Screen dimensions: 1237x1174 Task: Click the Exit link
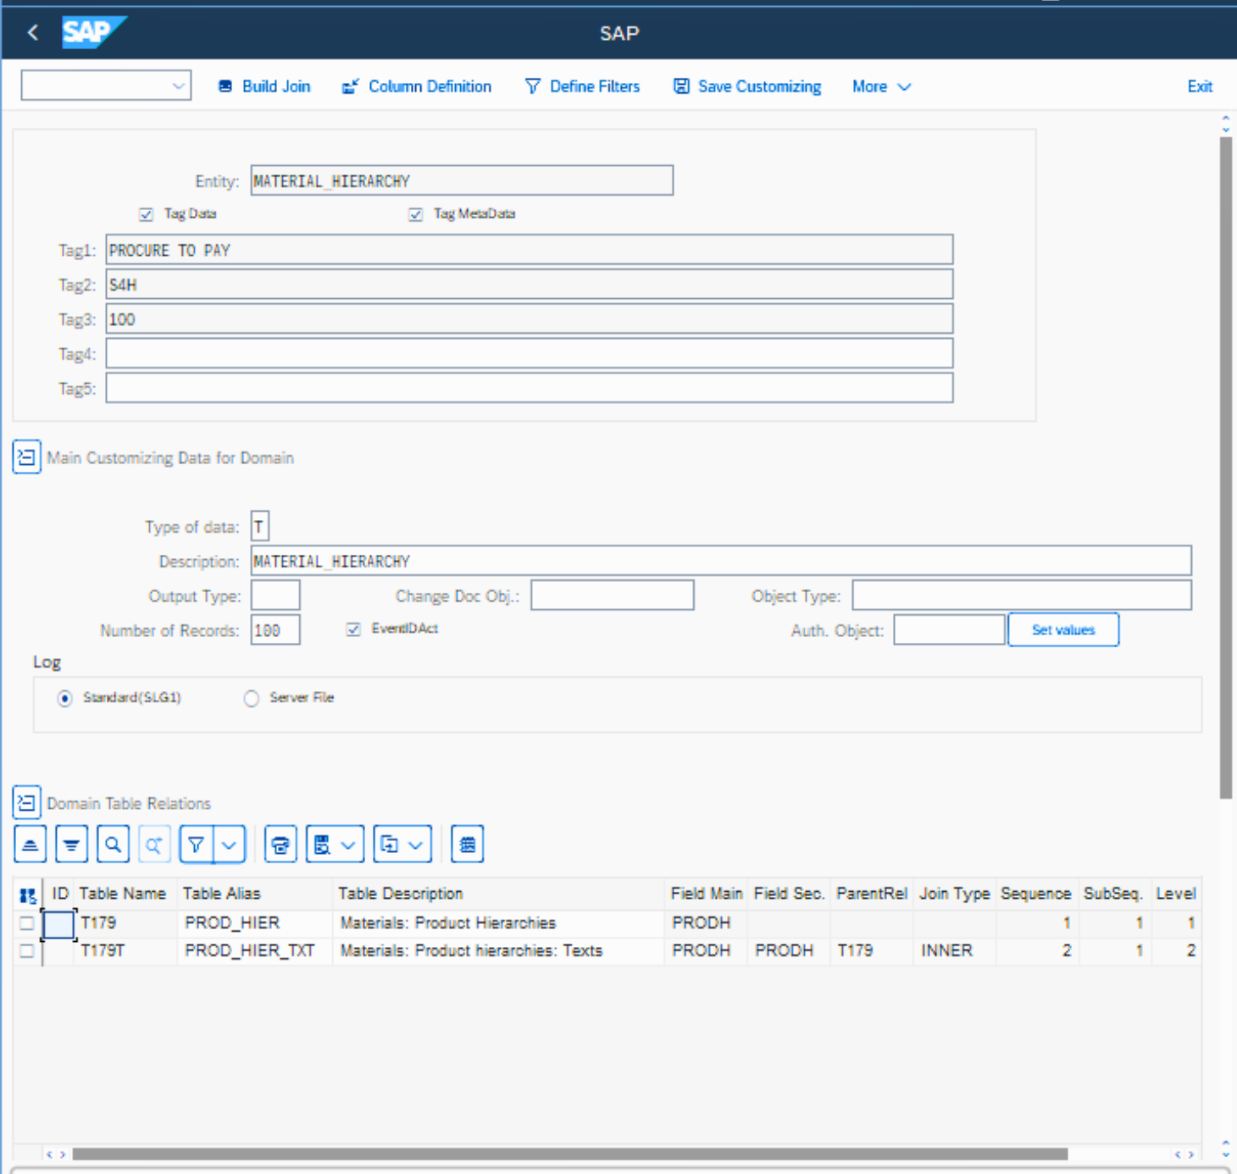point(1199,86)
